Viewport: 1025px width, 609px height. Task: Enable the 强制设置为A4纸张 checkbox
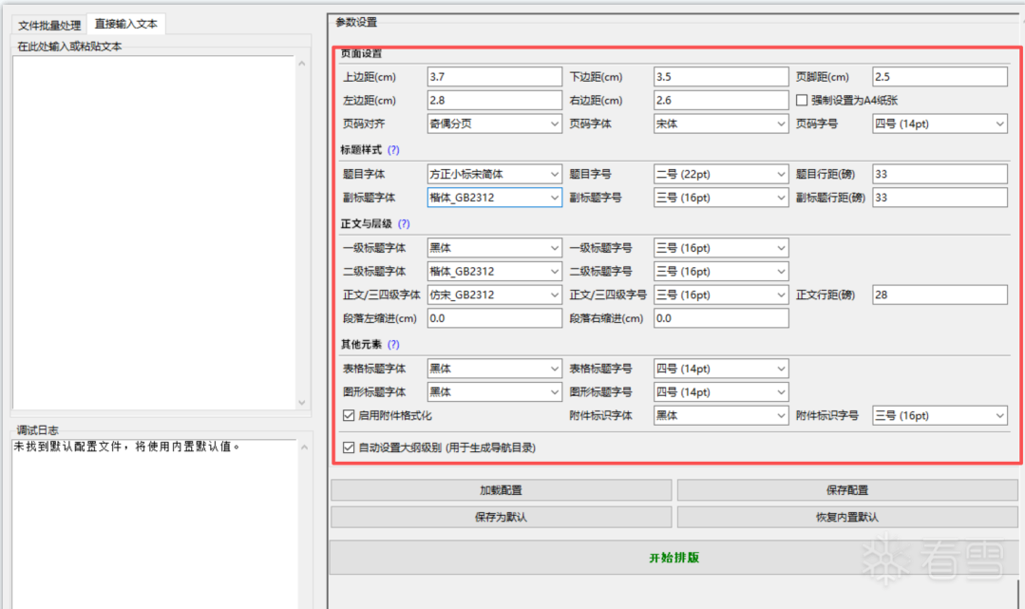pyautogui.click(x=803, y=100)
